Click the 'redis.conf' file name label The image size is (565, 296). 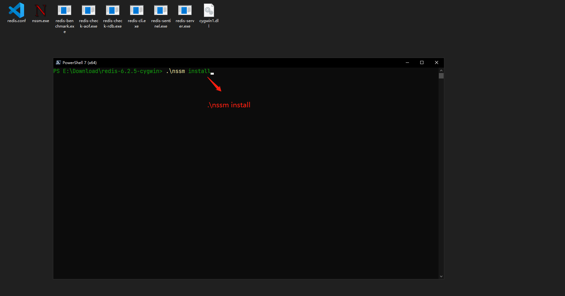(x=17, y=21)
